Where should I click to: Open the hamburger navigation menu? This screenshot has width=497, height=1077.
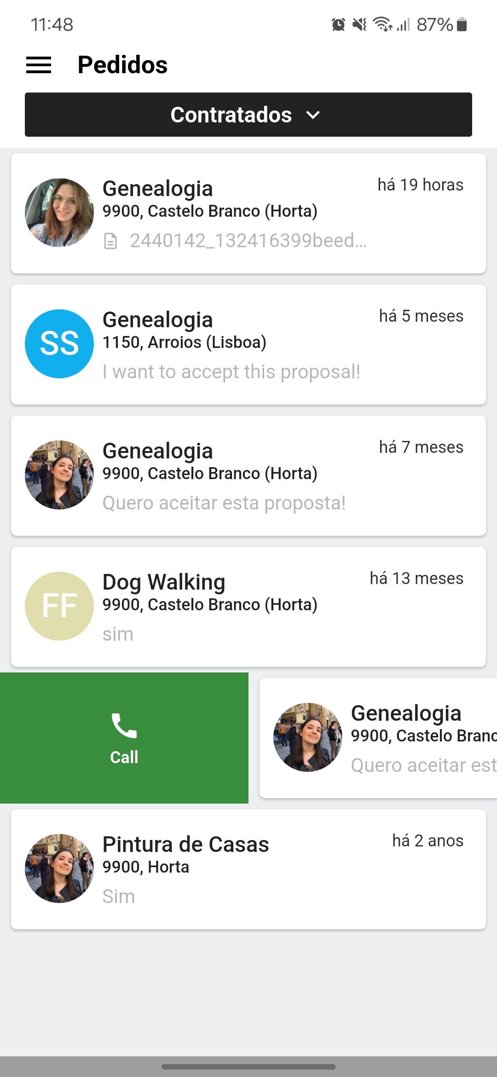[39, 65]
